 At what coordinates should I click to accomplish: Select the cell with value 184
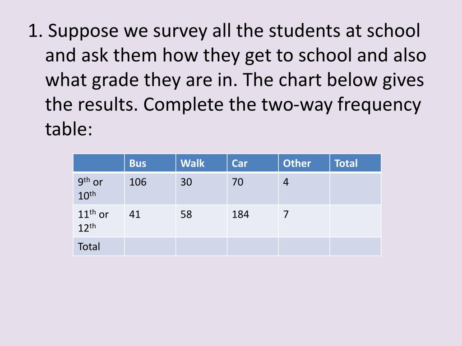point(252,221)
